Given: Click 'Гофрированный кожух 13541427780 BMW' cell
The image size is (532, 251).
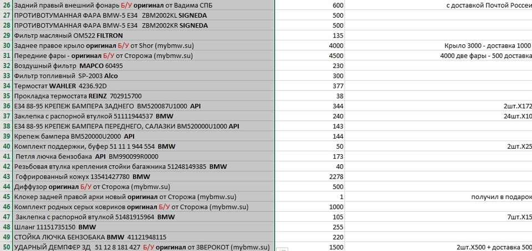Looking at the screenshot, I should [144, 176].
